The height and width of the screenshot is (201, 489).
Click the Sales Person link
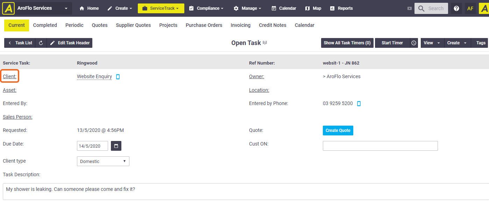point(17,117)
